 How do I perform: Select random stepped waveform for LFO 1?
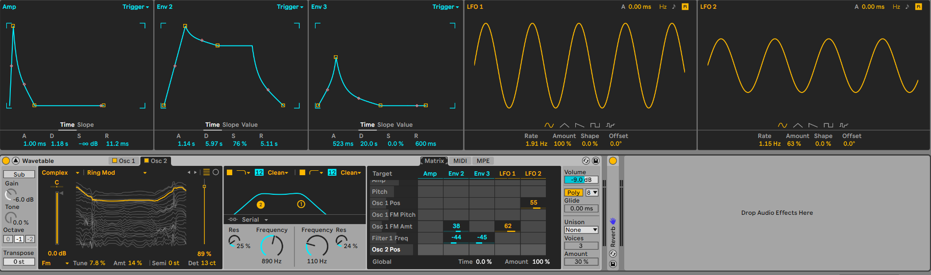[x=610, y=125]
